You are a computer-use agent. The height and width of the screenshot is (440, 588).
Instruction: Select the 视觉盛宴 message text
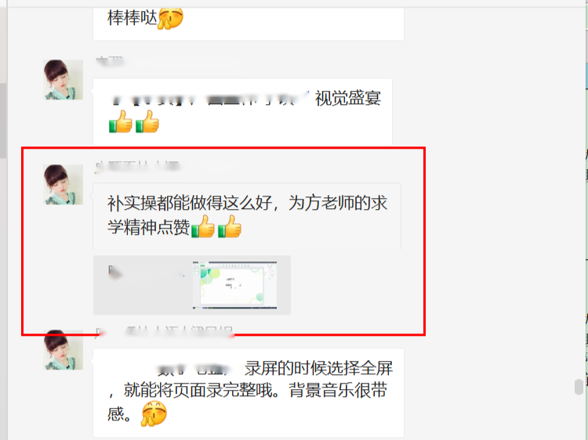pyautogui.click(x=348, y=99)
